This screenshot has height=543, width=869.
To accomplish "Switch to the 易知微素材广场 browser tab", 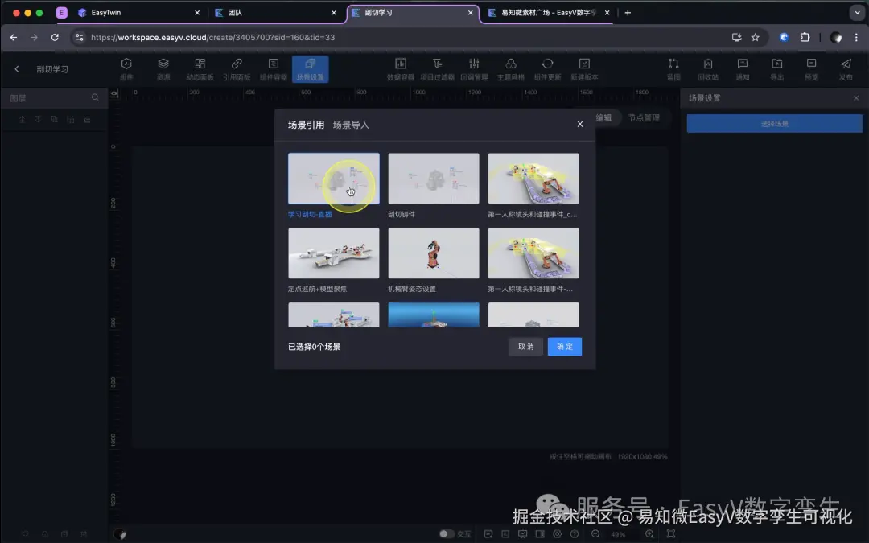I will [x=547, y=12].
